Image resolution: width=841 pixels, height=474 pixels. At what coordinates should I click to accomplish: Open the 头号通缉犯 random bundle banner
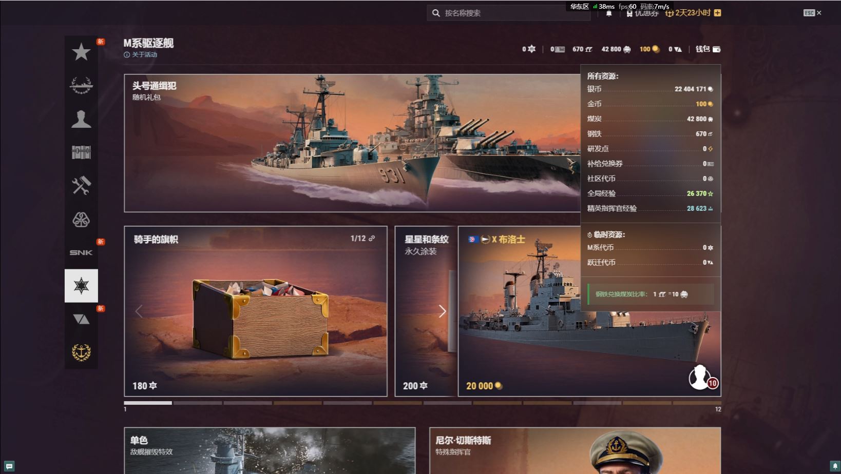point(352,143)
